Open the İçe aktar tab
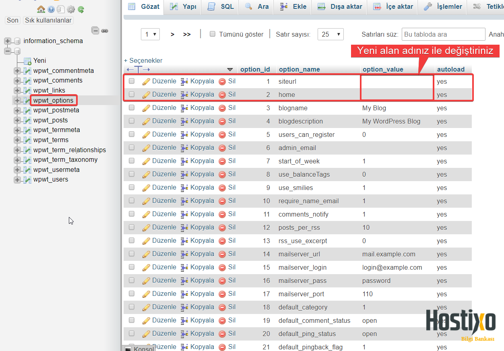This screenshot has width=504, height=351. [x=393, y=7]
